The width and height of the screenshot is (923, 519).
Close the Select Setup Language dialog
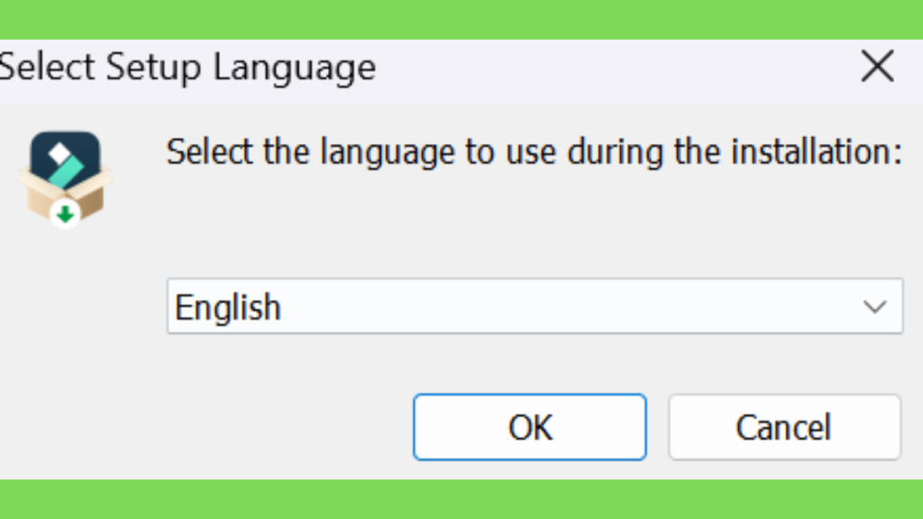878,66
